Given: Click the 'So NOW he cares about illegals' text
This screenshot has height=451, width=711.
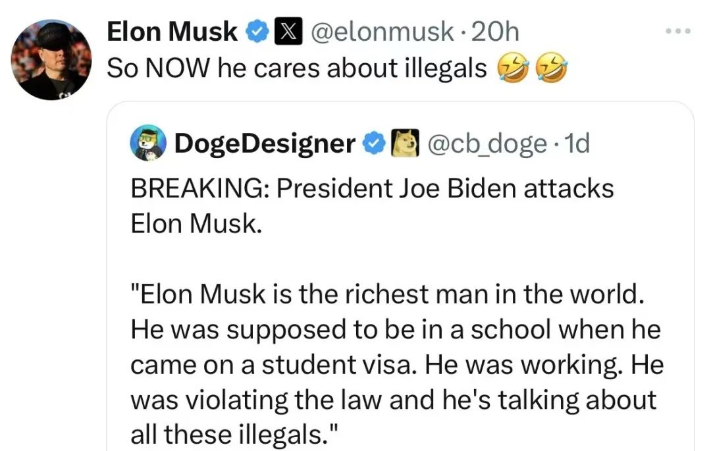Looking at the screenshot, I should tap(296, 68).
